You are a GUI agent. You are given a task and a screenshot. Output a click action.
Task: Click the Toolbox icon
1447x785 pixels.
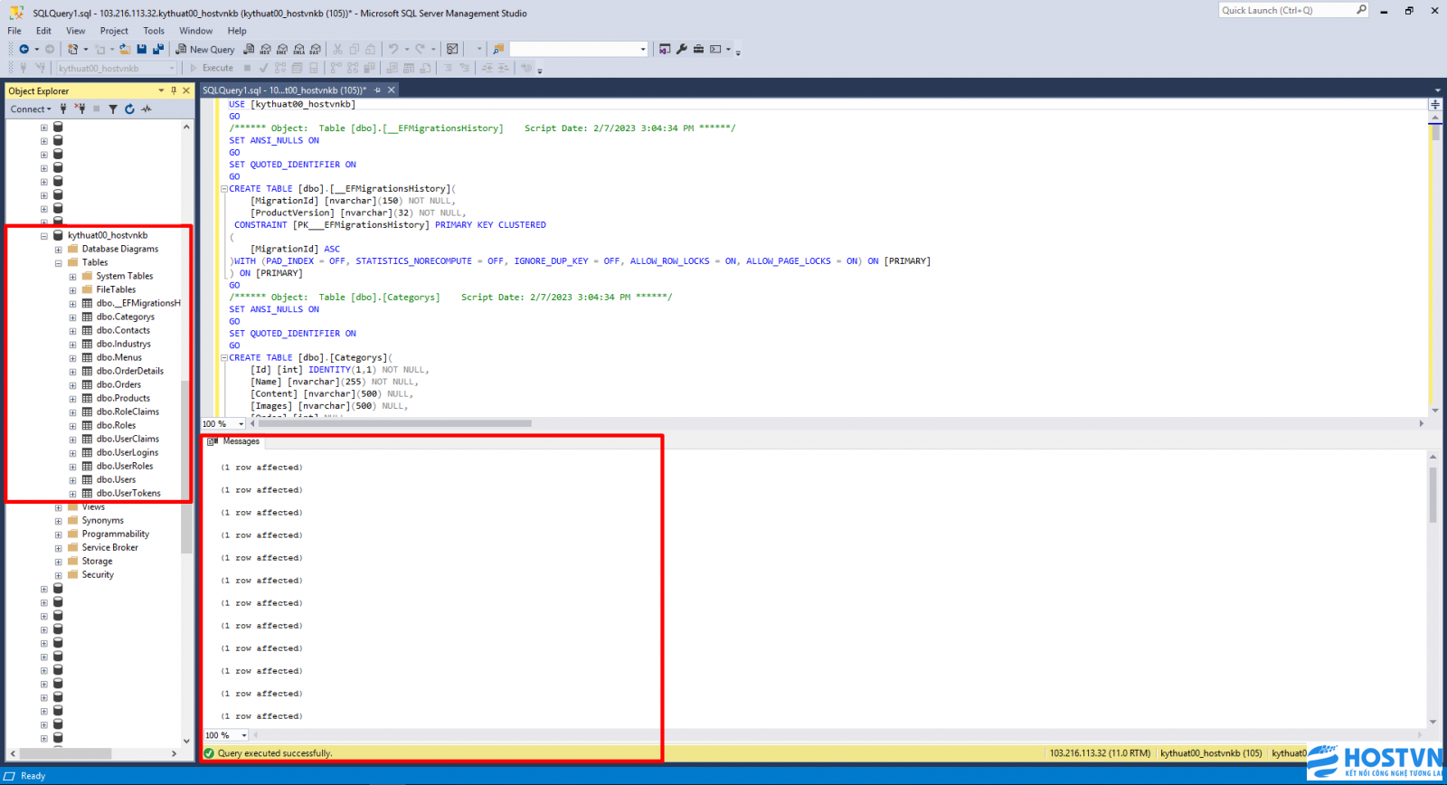pyautogui.click(x=698, y=49)
